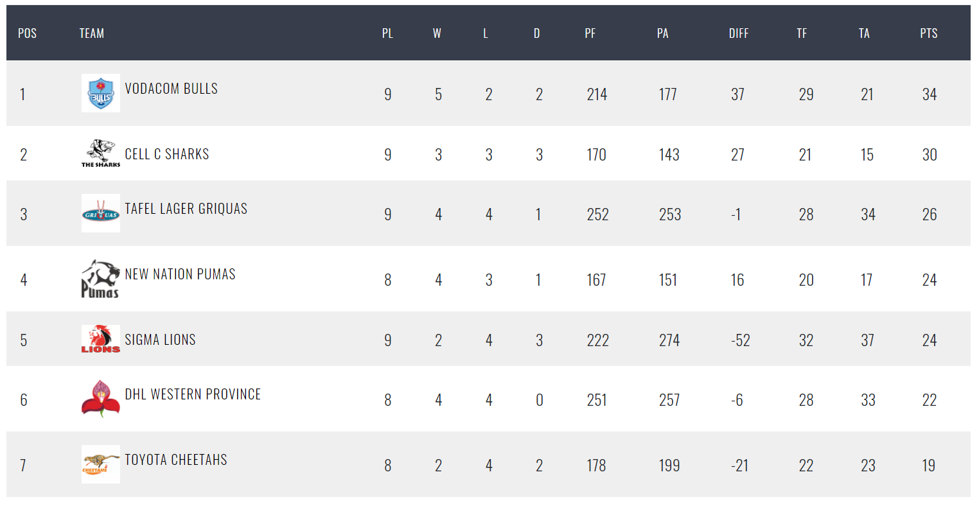
Task: Click the TEAM column header
Action: 92,33
